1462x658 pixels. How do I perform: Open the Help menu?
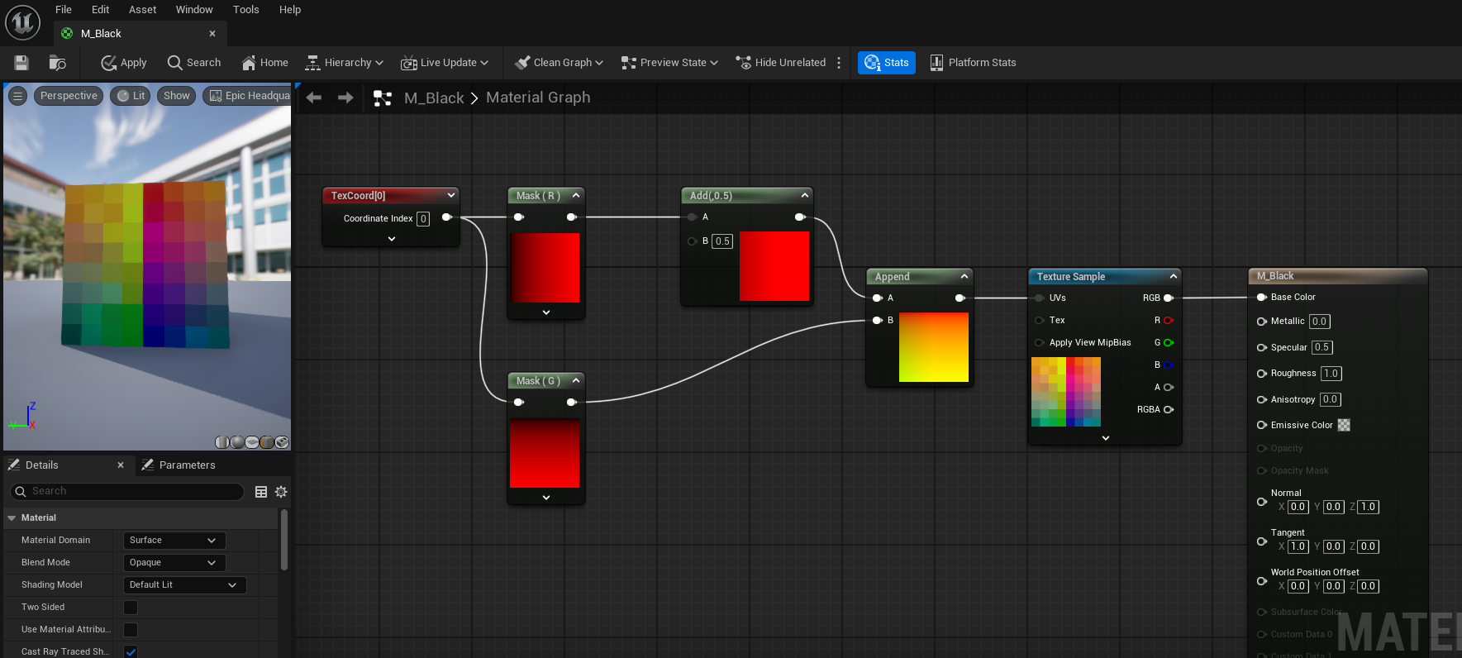pos(290,10)
